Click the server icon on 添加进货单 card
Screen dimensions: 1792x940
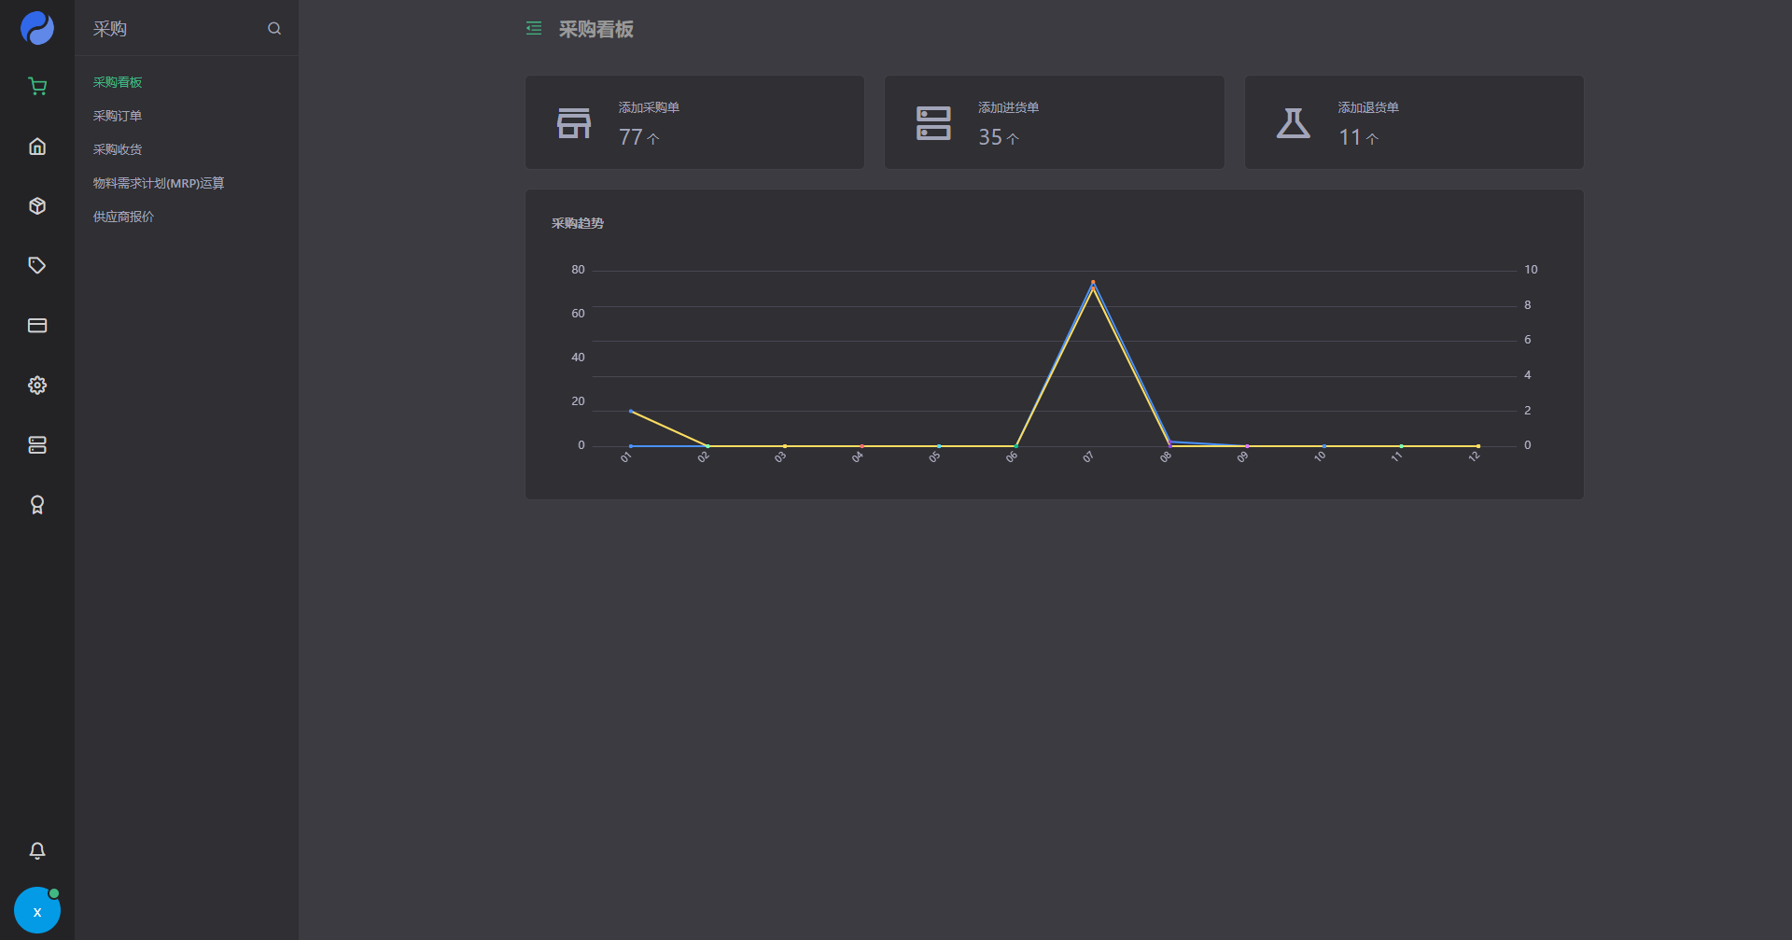(x=933, y=123)
